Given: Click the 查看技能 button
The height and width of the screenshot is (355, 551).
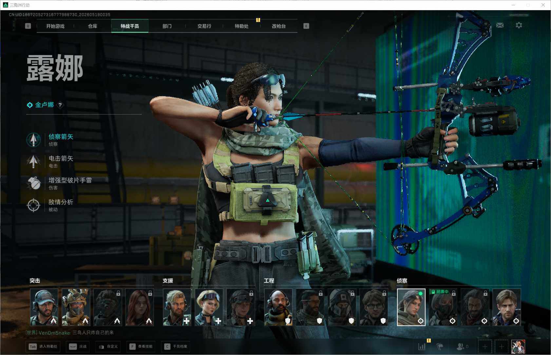Looking at the screenshot, I should coord(141,346).
